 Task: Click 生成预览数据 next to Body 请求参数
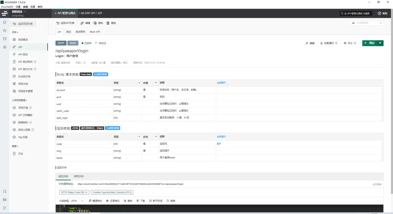tap(101, 74)
